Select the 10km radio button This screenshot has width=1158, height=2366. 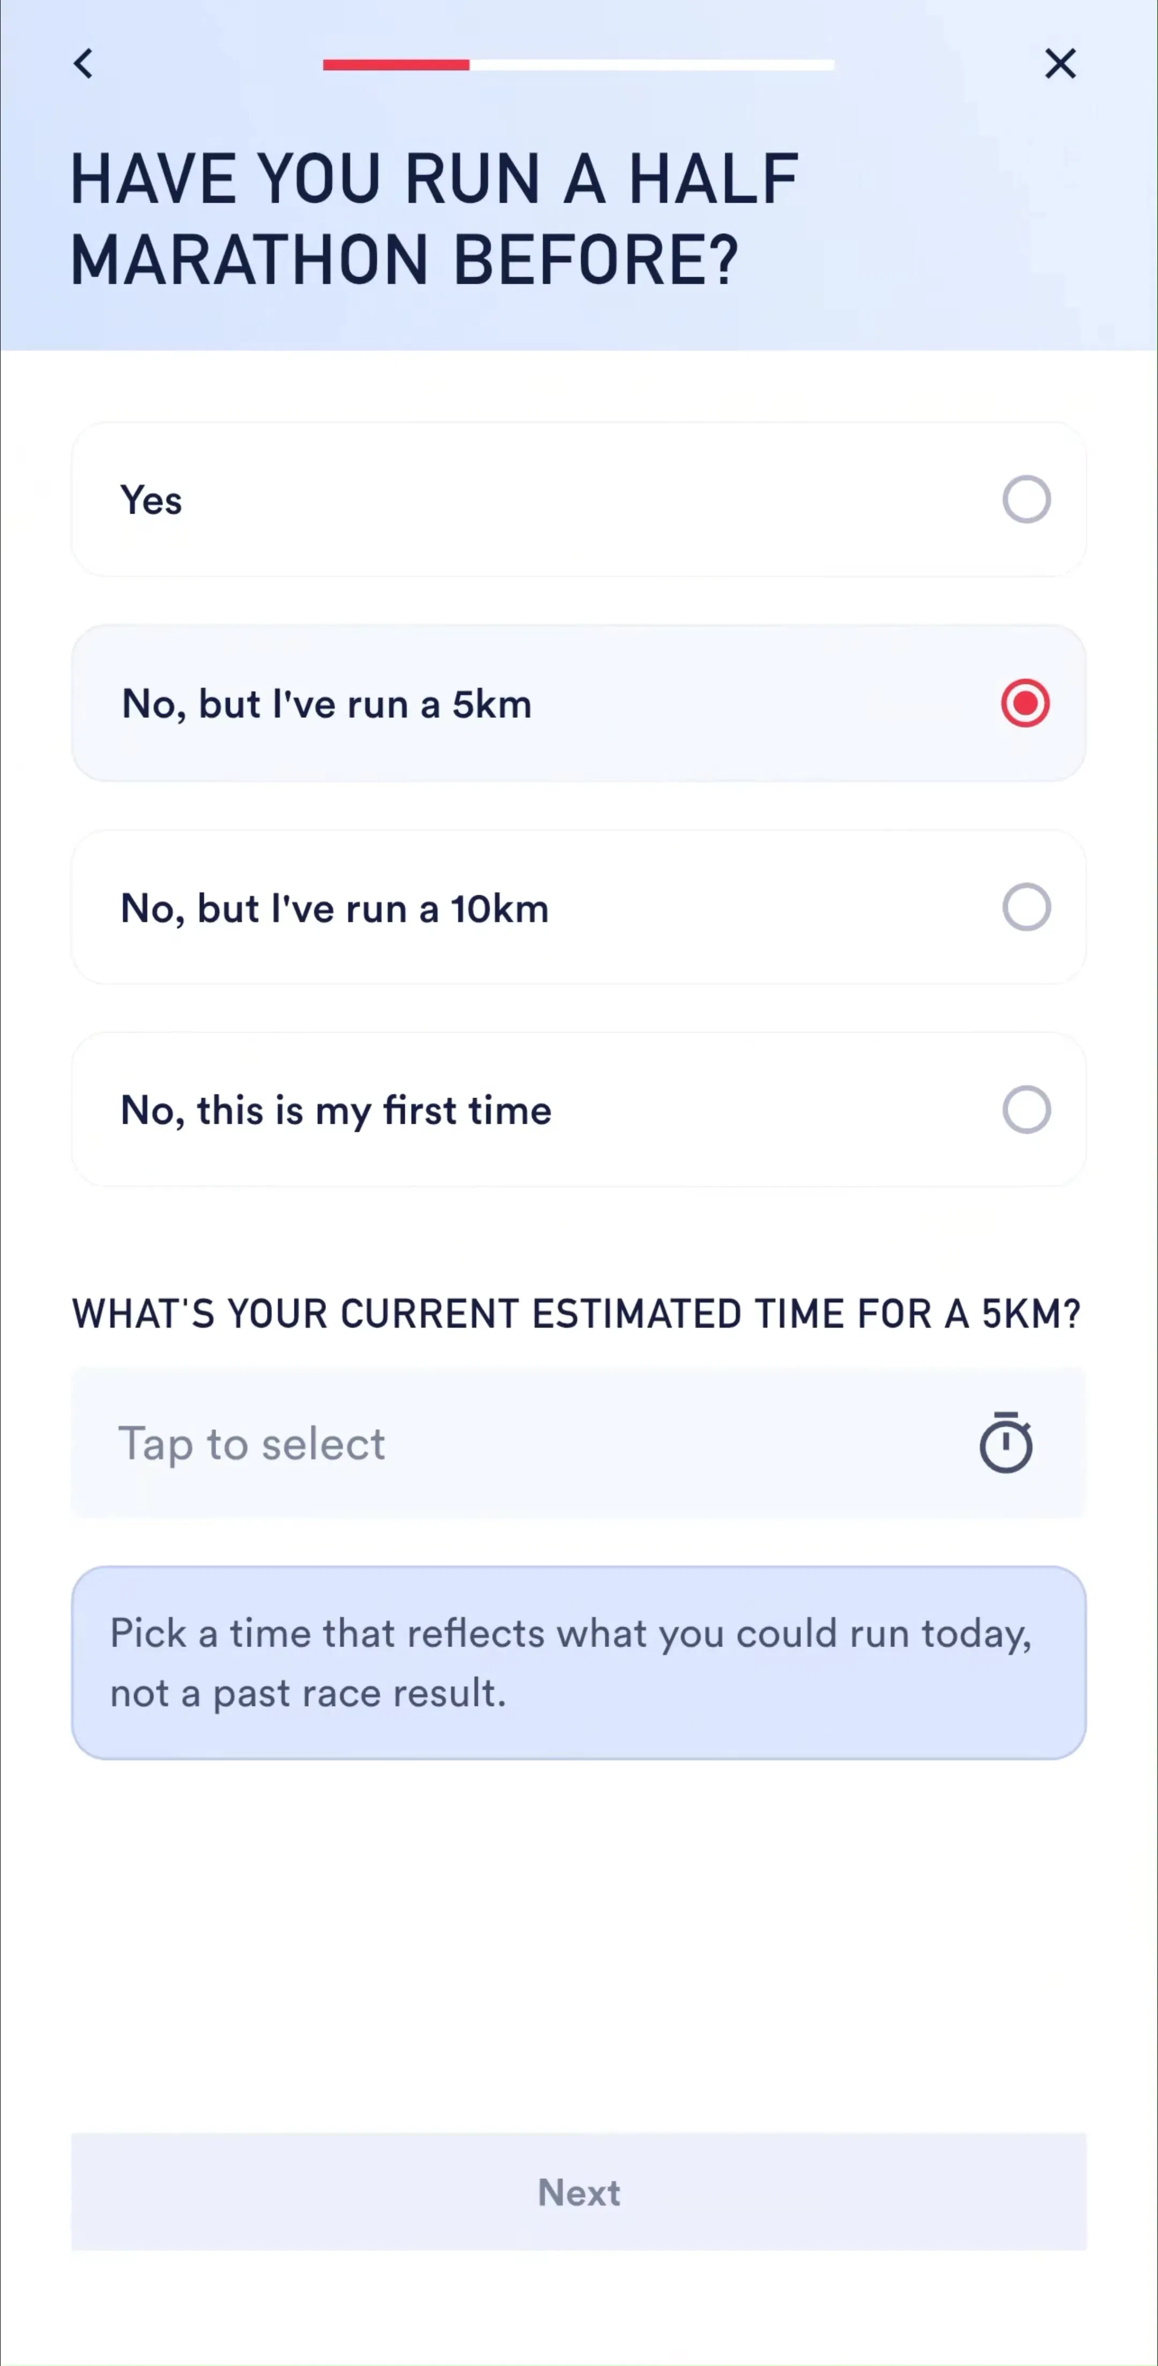[1026, 908]
